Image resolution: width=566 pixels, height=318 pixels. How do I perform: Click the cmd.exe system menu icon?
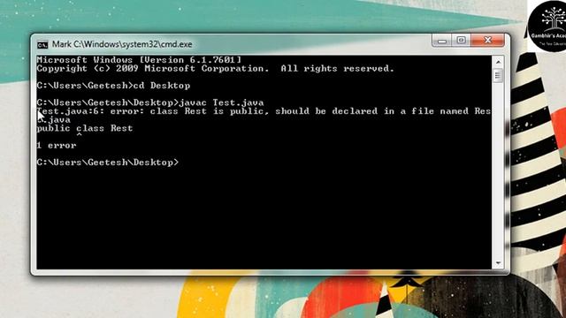(42, 45)
